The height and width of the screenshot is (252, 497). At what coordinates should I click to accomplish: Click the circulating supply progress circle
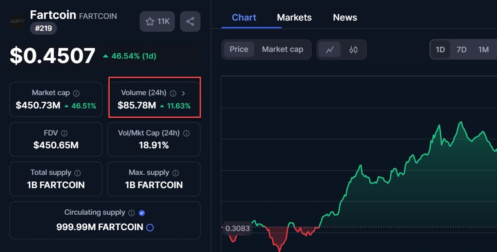click(x=150, y=228)
